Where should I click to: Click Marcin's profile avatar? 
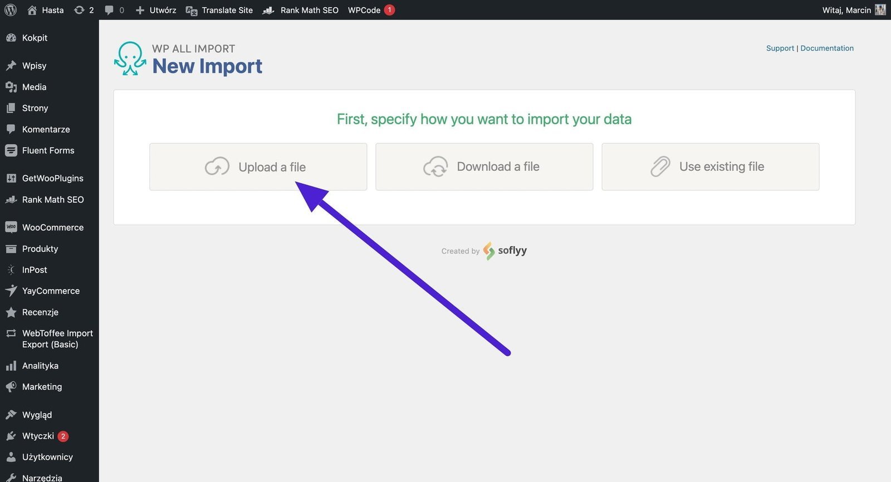pyautogui.click(x=880, y=10)
